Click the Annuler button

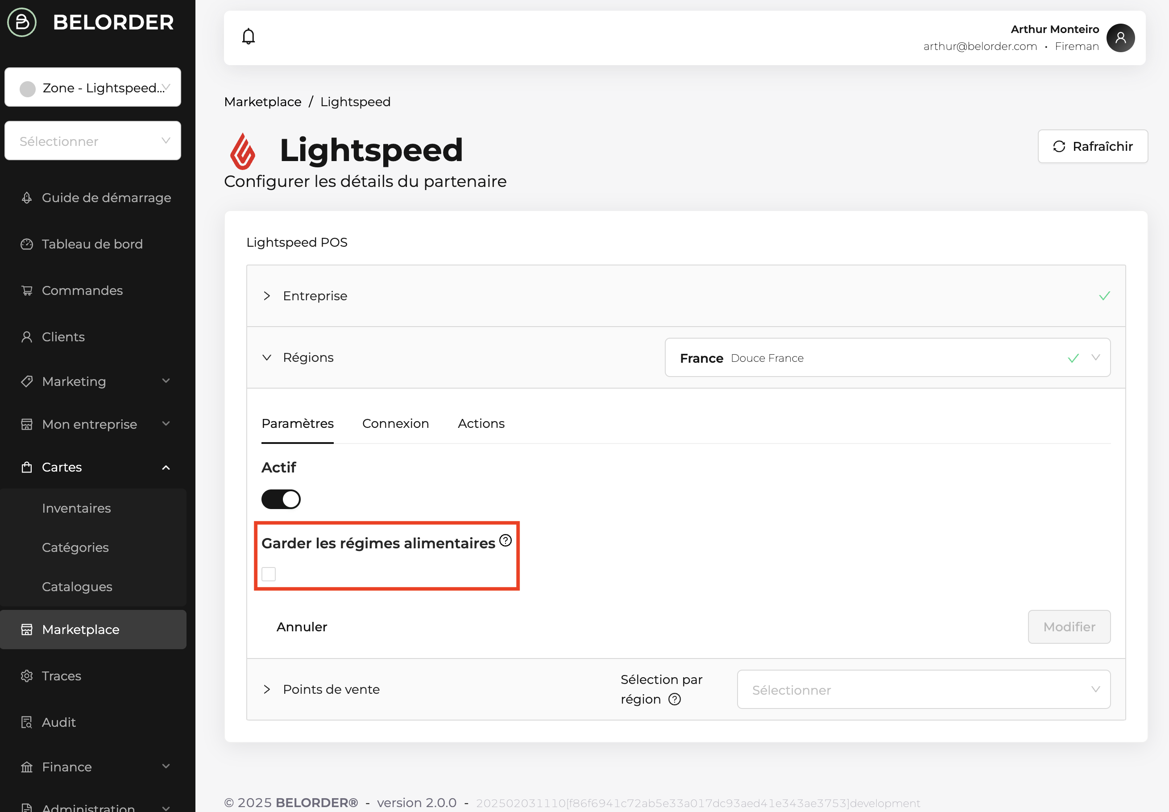[302, 627]
